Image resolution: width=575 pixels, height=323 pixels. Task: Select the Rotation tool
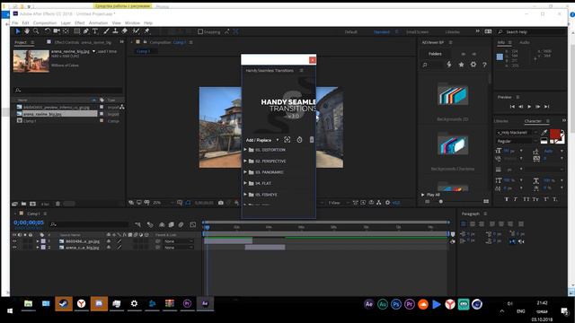(x=48, y=31)
